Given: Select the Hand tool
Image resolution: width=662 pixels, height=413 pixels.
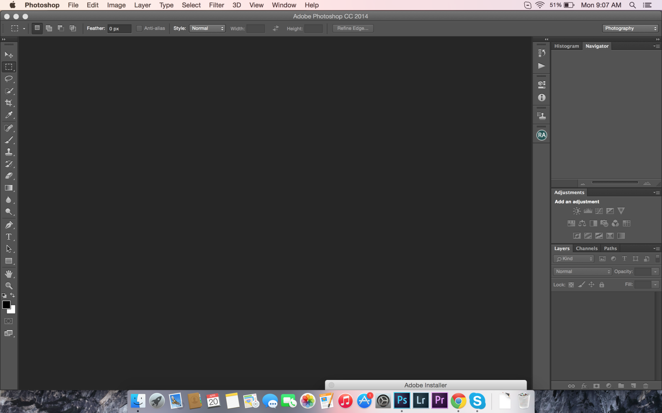Looking at the screenshot, I should click(x=9, y=274).
